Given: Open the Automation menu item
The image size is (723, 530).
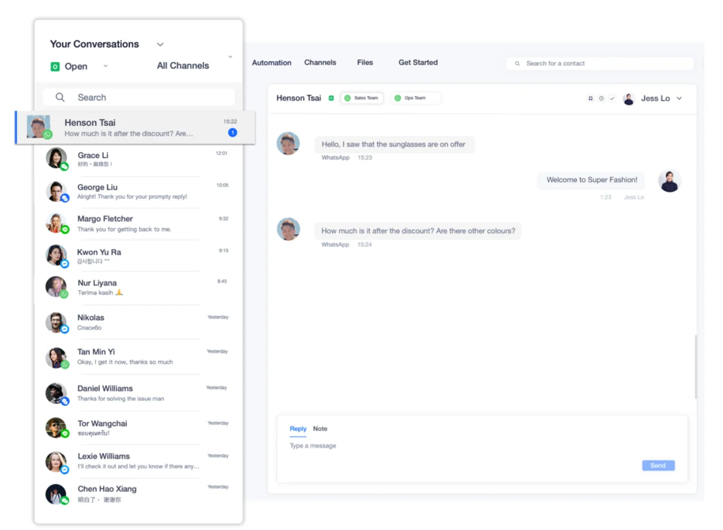Looking at the screenshot, I should [x=271, y=63].
